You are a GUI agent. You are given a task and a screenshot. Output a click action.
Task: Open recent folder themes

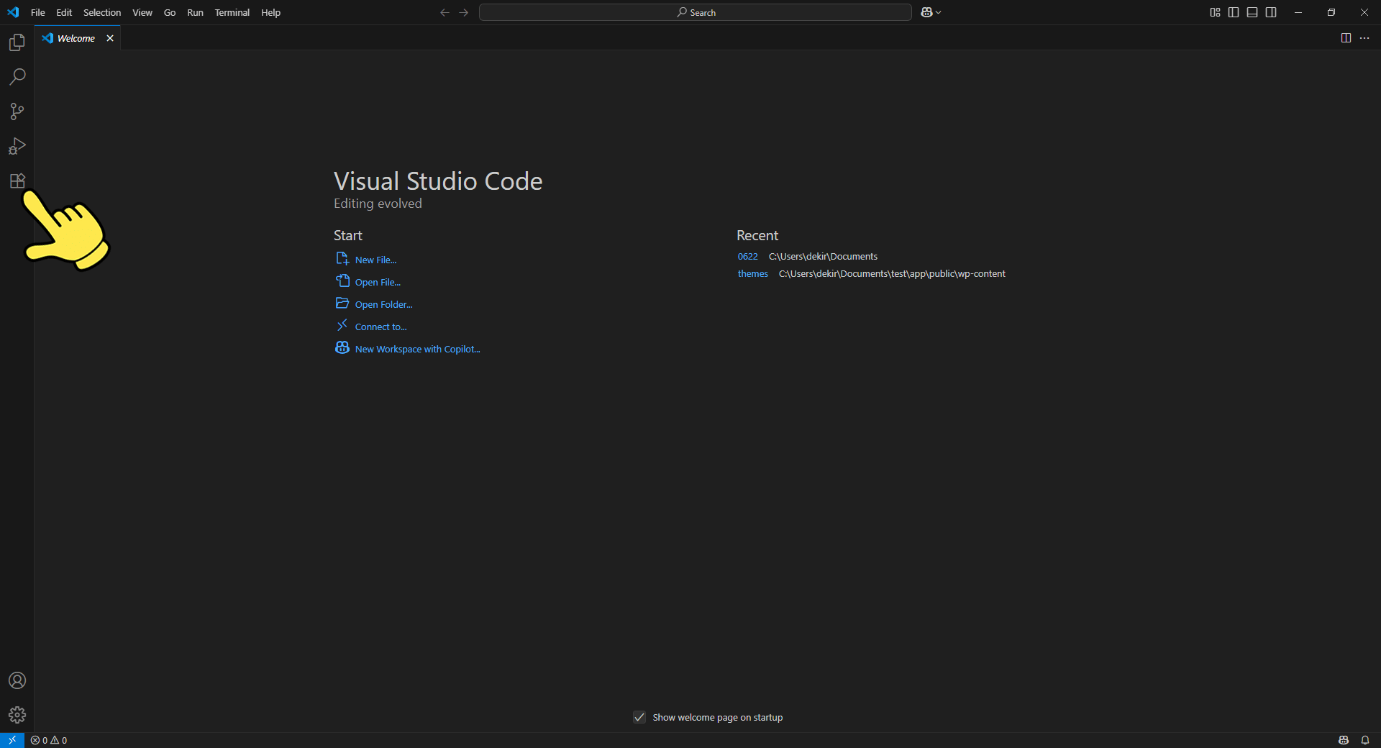pyautogui.click(x=752, y=274)
